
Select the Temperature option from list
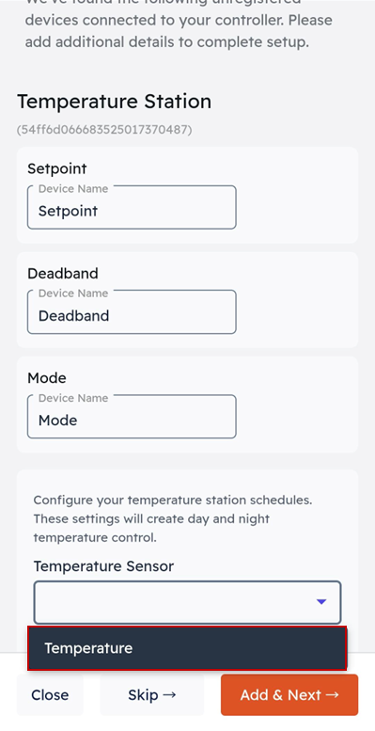[x=187, y=648]
